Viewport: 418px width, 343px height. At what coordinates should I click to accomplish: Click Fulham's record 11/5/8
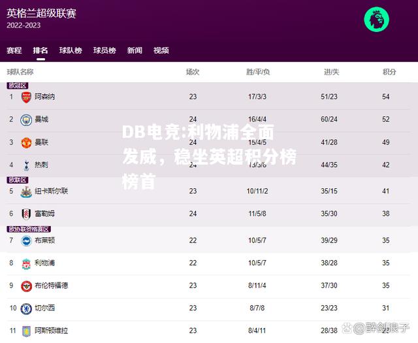[x=257, y=214]
